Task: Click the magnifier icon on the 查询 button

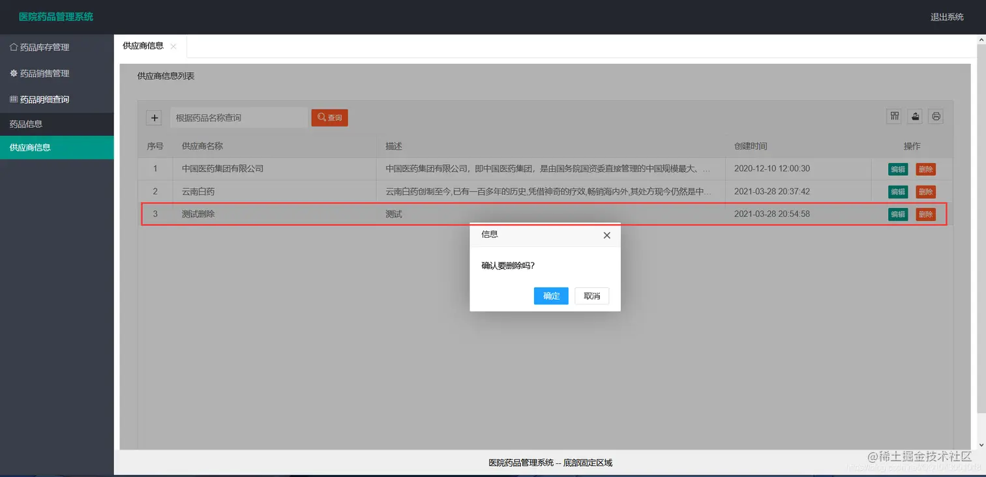Action: click(321, 117)
